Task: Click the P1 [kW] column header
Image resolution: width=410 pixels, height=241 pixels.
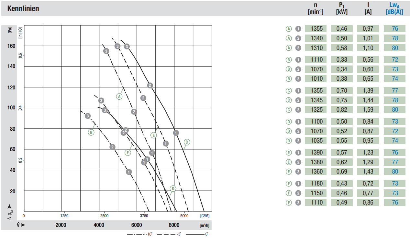Action: click(342, 8)
